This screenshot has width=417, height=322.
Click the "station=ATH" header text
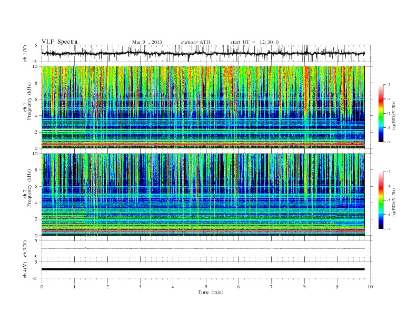click(195, 42)
